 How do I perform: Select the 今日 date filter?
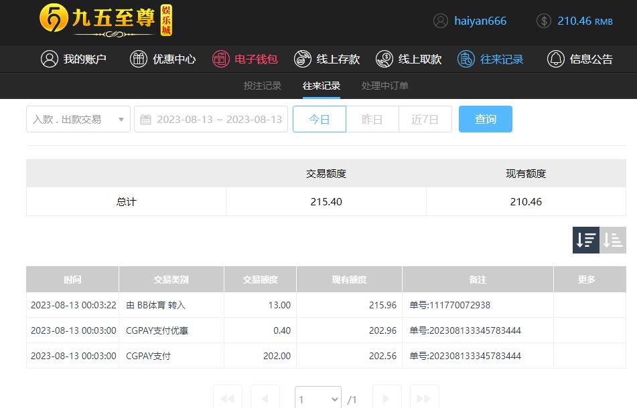click(x=320, y=119)
